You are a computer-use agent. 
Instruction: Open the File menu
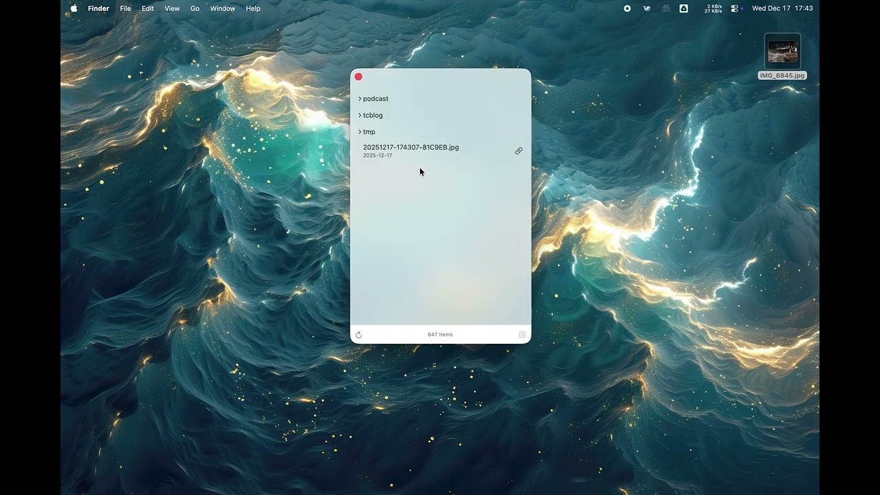tap(125, 8)
